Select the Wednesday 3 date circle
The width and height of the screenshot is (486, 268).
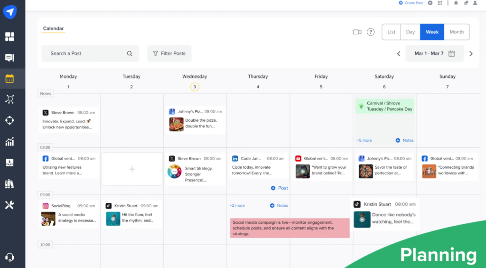pos(195,87)
